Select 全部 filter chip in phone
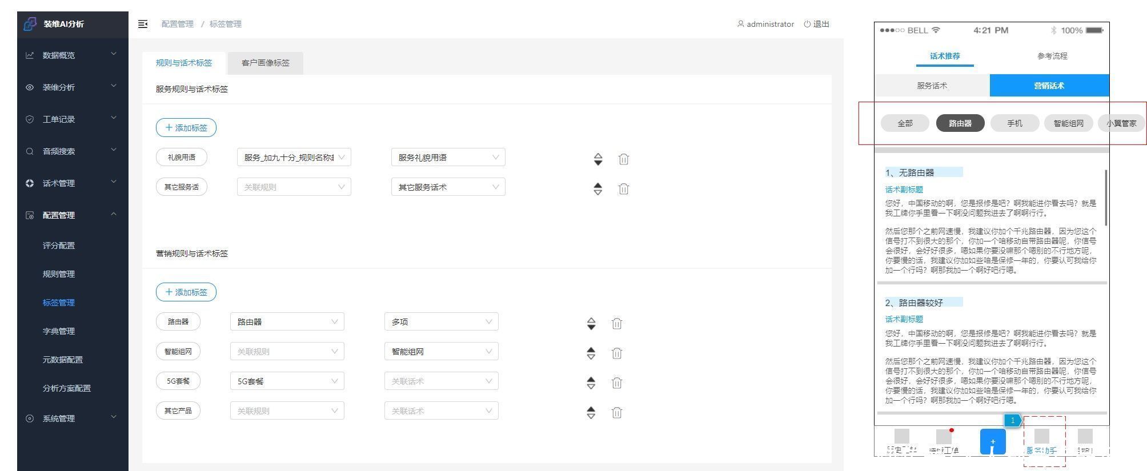 pos(905,123)
